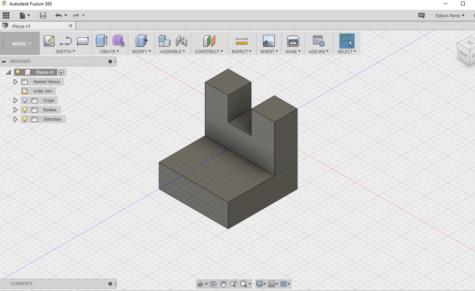Click the Create Sketch icon
The width and height of the screenshot is (475, 291).
(x=49, y=41)
